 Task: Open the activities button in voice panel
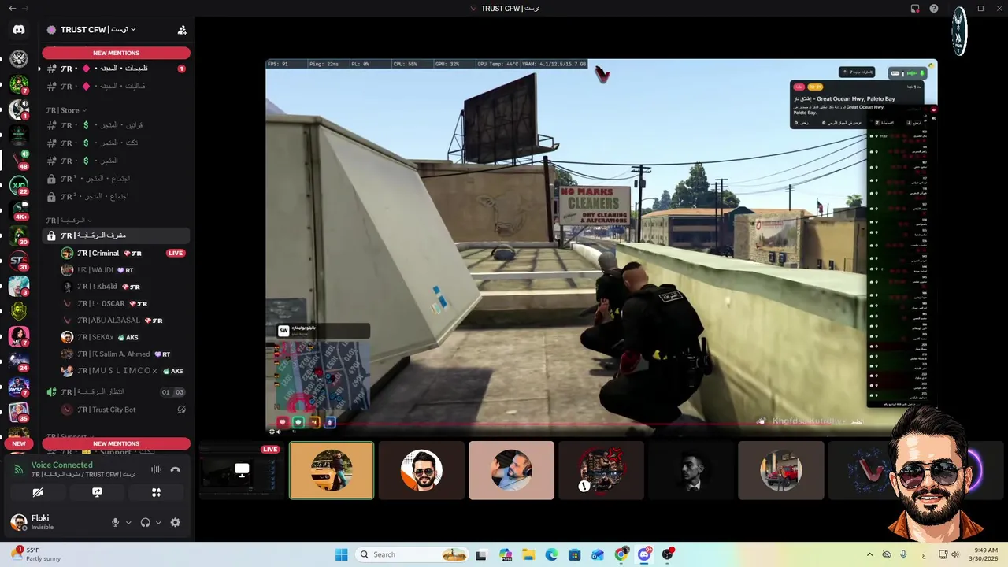click(156, 492)
